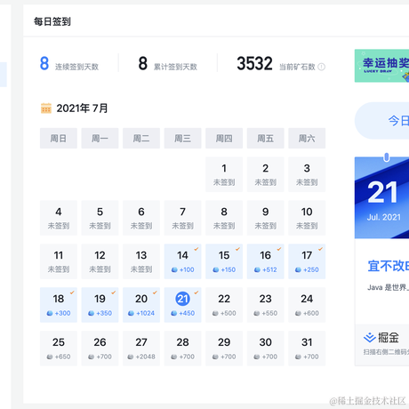The image size is (409, 409).
Task: Click the 累计签到天数 label
Action: tap(175, 67)
